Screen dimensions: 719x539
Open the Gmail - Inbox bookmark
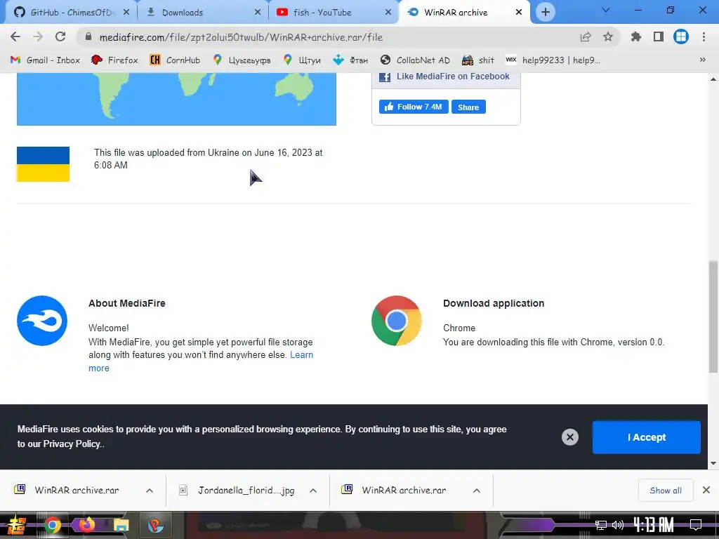[x=45, y=60]
